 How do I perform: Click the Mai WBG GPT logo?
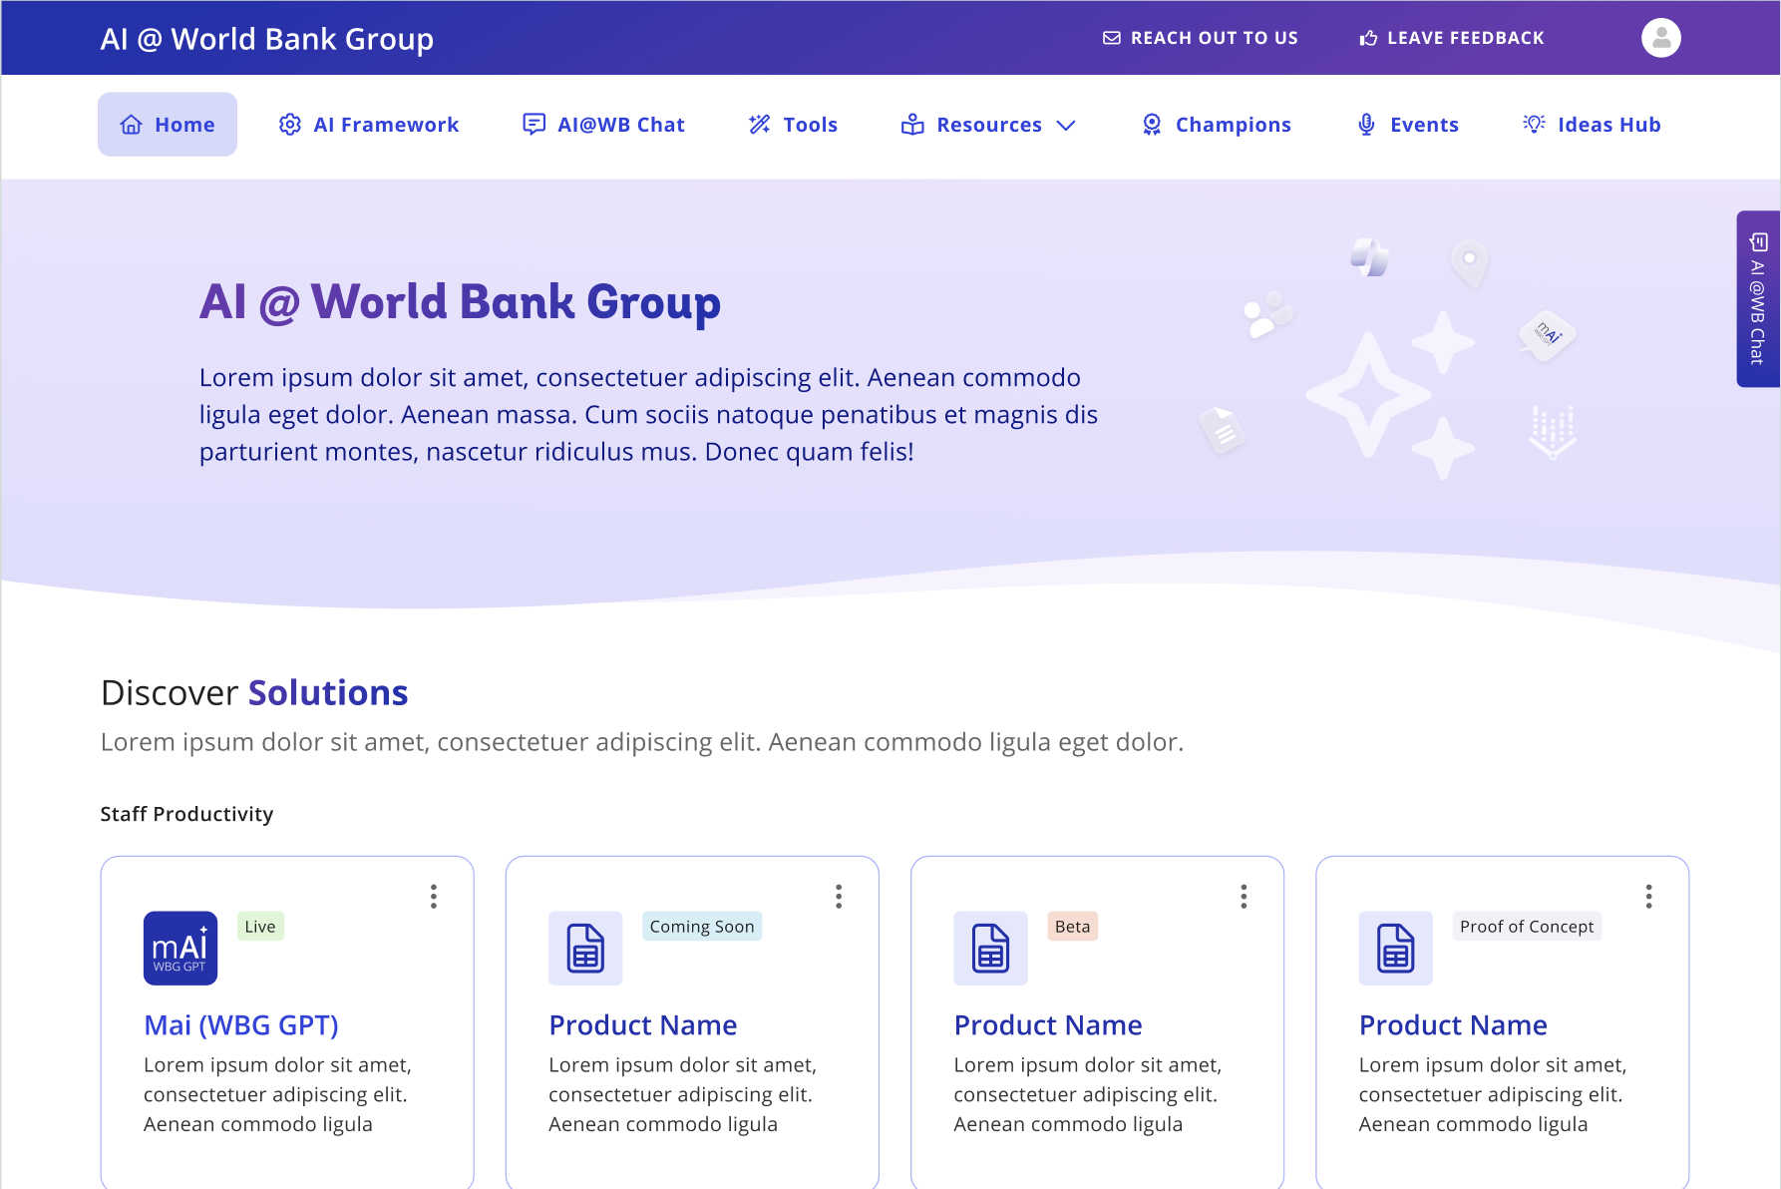coord(180,948)
